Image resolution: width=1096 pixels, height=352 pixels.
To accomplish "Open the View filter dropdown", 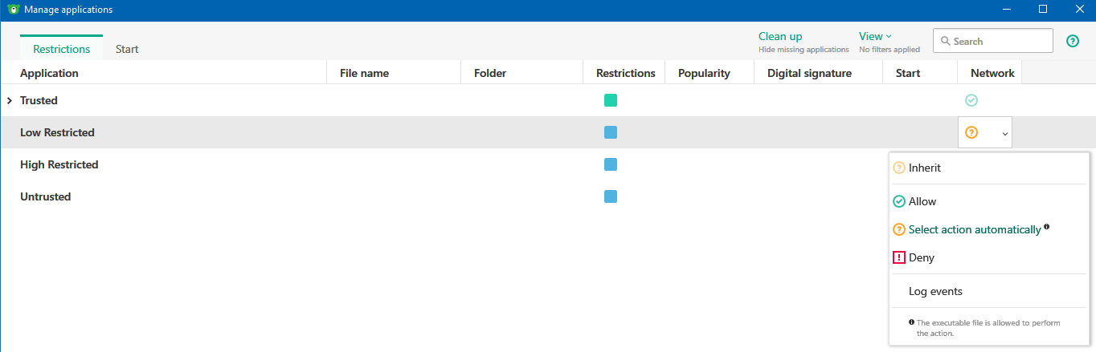I will (875, 36).
